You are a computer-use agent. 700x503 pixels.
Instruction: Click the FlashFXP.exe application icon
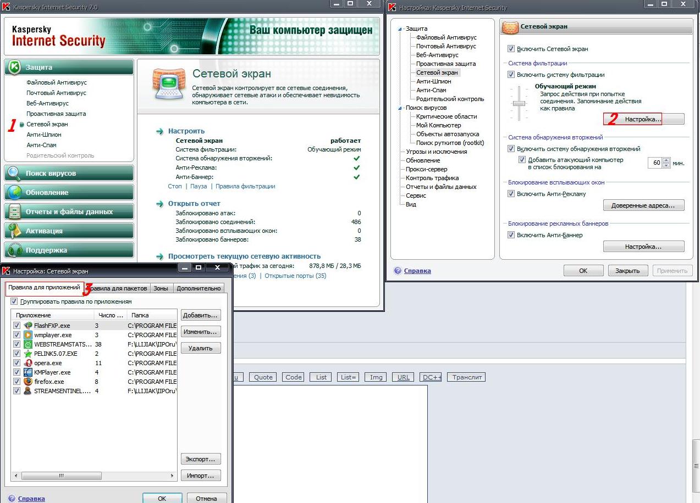click(28, 326)
